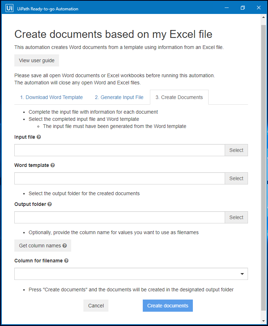Viewport: 268px width, 326px height.
Task: Browse for Output folder using Select
Action: (236, 217)
